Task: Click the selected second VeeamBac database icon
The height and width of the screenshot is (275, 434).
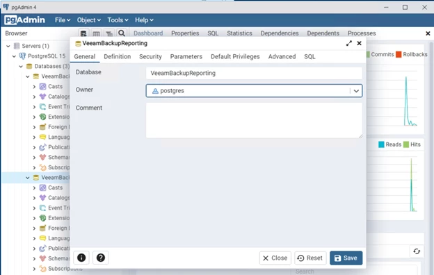Action: 35,178
